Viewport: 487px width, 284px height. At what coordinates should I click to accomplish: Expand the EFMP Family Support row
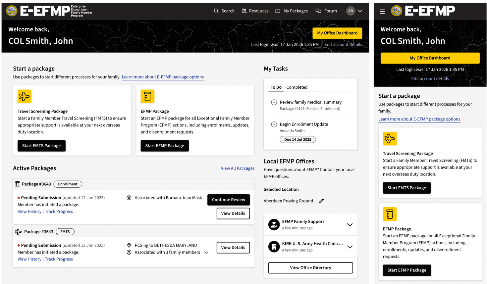[x=350, y=225]
